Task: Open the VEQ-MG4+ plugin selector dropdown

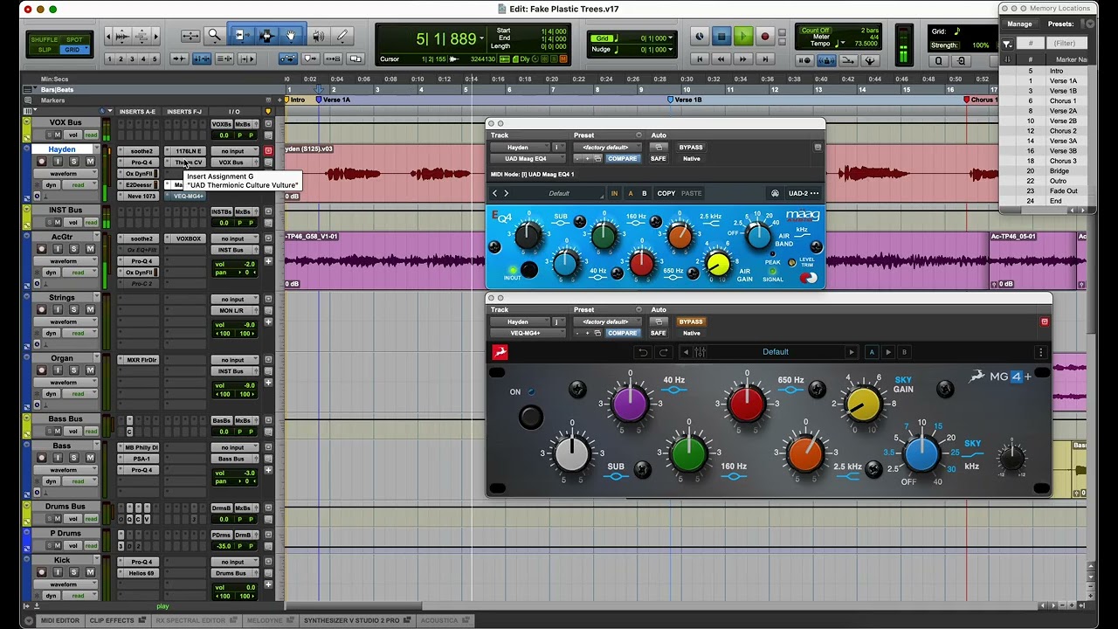Action: [x=527, y=333]
